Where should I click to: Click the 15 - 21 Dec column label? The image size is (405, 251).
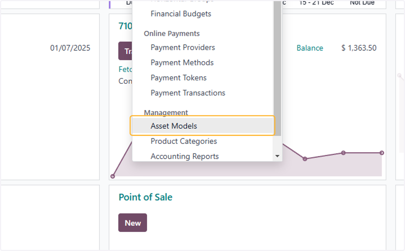pyautogui.click(x=316, y=3)
